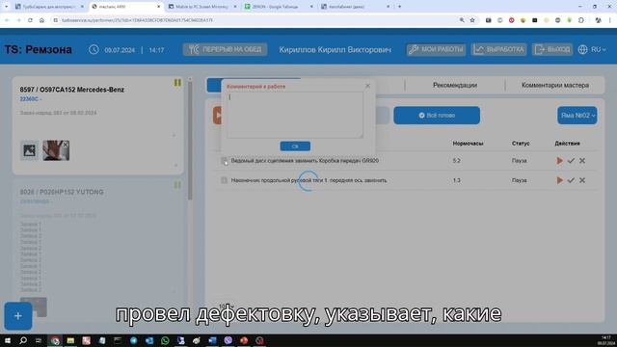Open the attached photo thumbnail

pos(56,150)
